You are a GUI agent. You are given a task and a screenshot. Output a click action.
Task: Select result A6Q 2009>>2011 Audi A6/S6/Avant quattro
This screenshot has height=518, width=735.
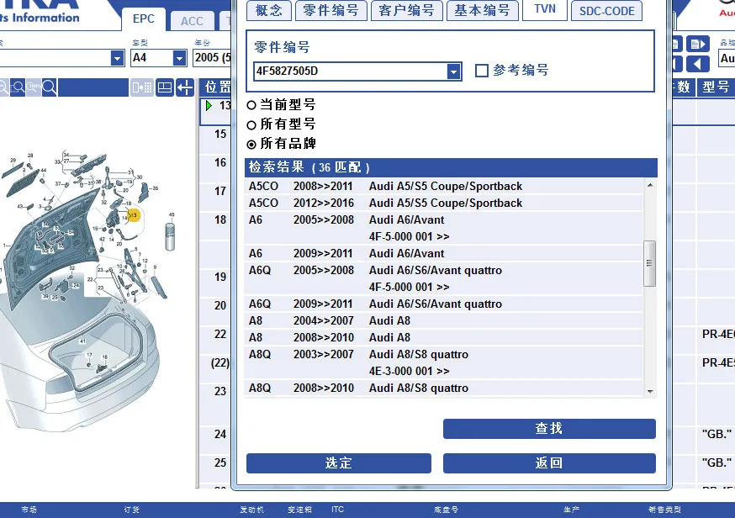coord(443,304)
